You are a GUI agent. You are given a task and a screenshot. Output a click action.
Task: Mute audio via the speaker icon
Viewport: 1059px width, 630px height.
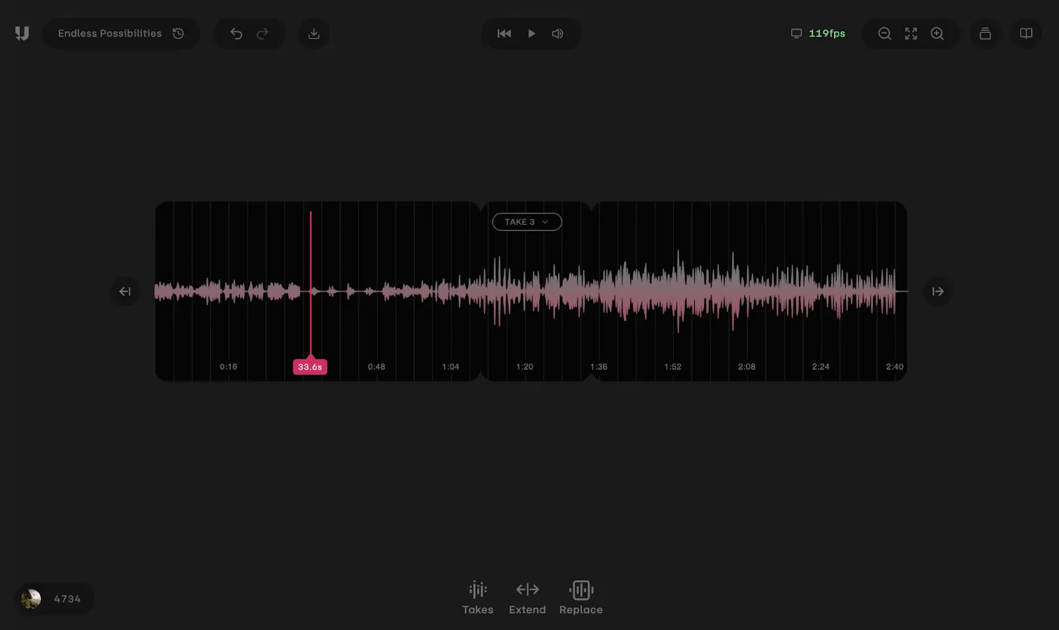coord(557,33)
